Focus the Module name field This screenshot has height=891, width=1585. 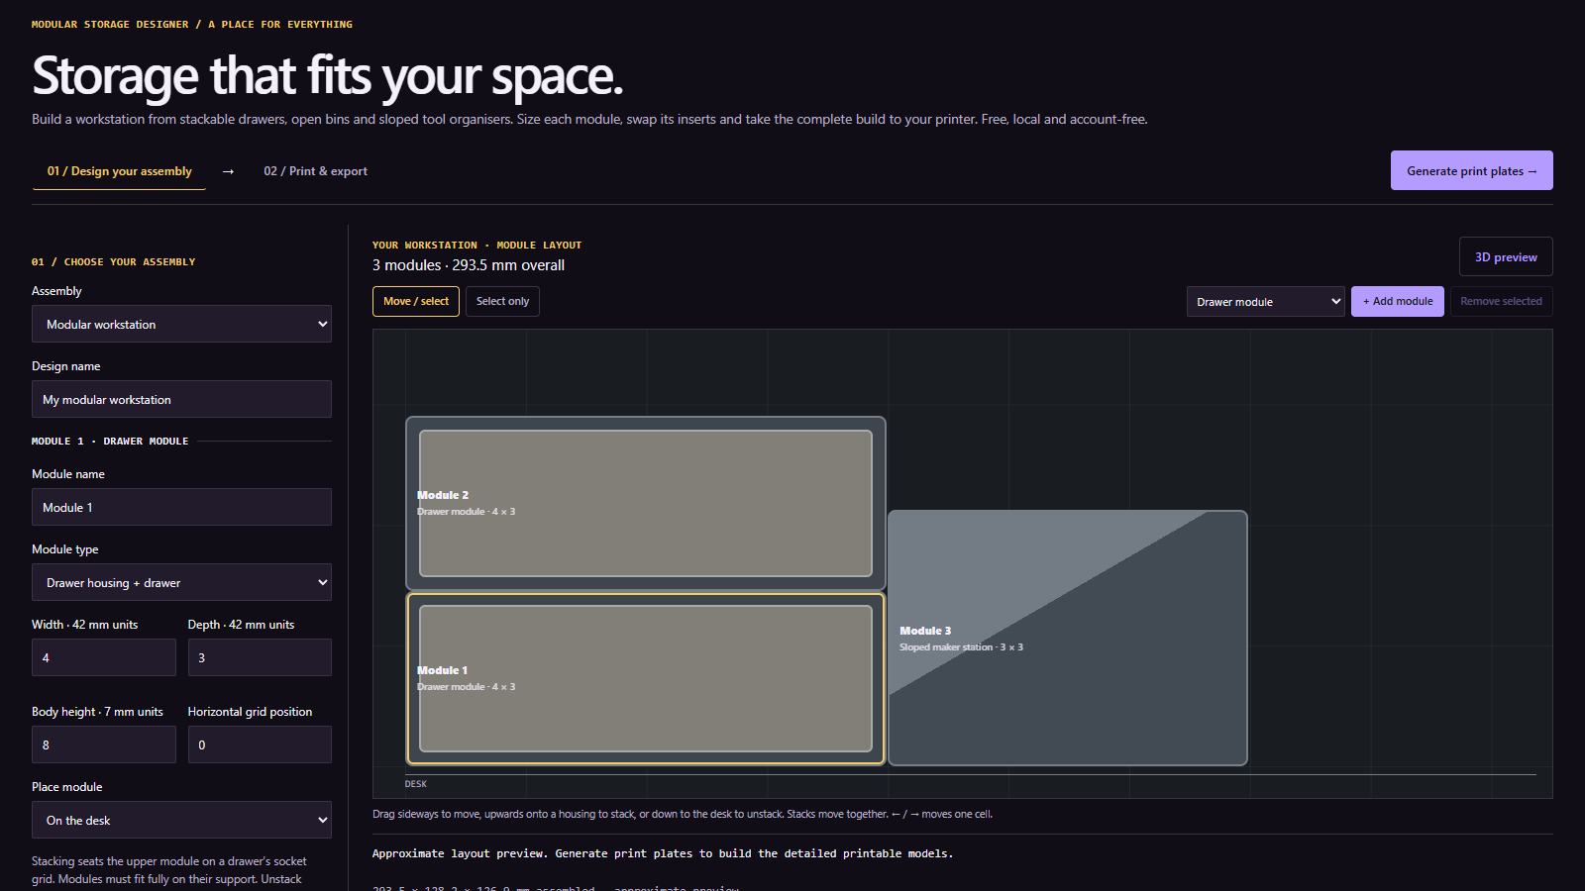pyautogui.click(x=181, y=507)
